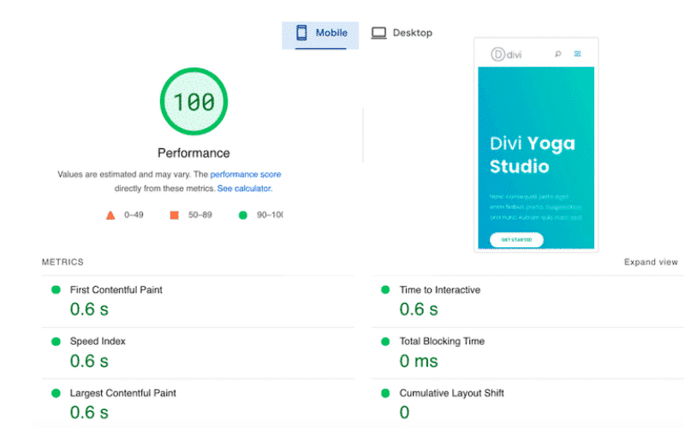Click Get Started button in the preview
Viewport: 685px width, 428px height.
(516, 240)
